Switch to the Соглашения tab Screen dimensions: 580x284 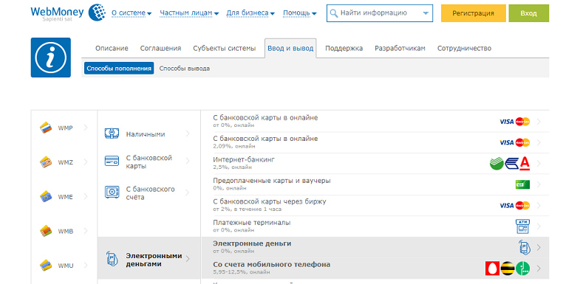160,49
